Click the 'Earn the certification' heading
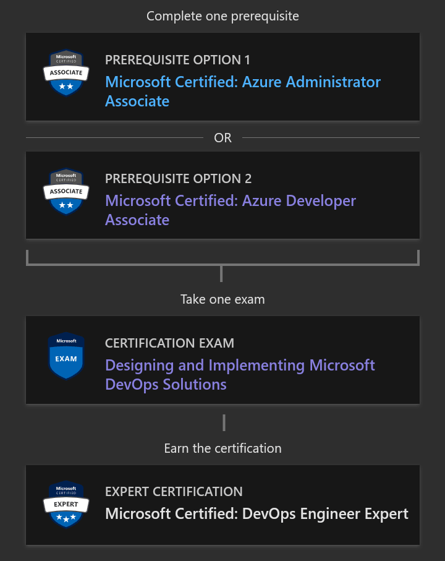 click(222, 448)
